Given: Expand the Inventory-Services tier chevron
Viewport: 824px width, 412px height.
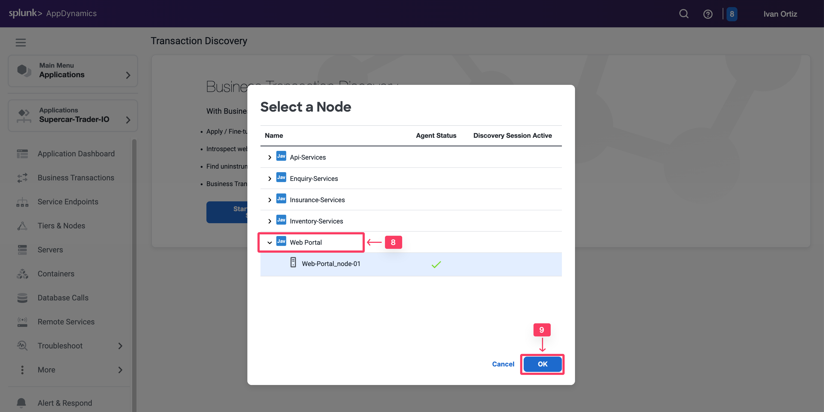Looking at the screenshot, I should tap(270, 221).
